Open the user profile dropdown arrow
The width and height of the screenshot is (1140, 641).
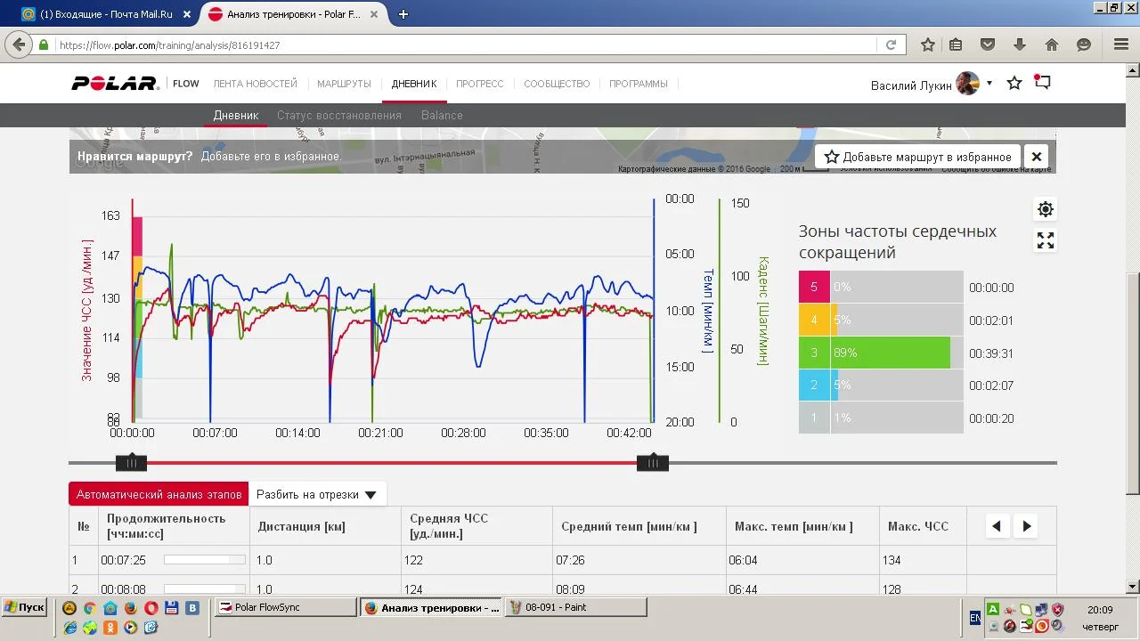click(x=989, y=84)
